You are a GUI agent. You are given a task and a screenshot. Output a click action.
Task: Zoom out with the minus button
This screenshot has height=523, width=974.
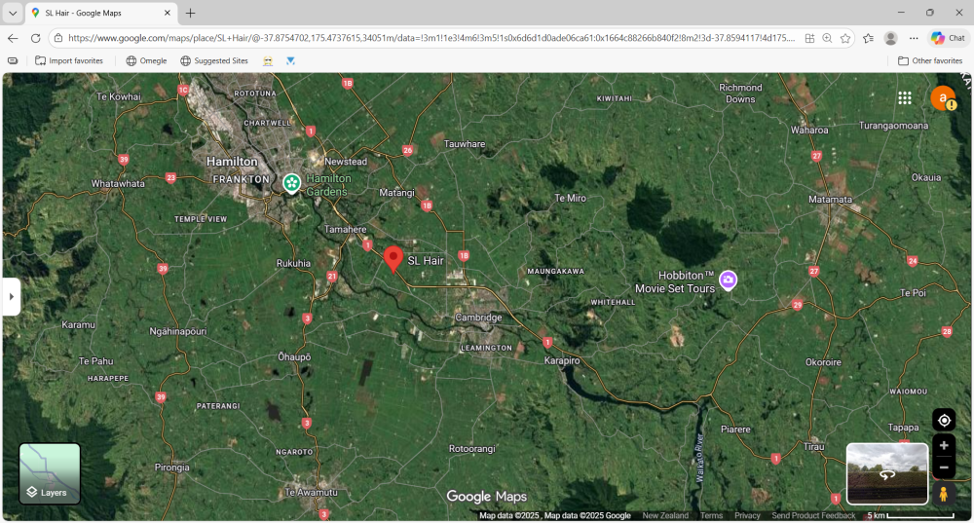coord(943,467)
